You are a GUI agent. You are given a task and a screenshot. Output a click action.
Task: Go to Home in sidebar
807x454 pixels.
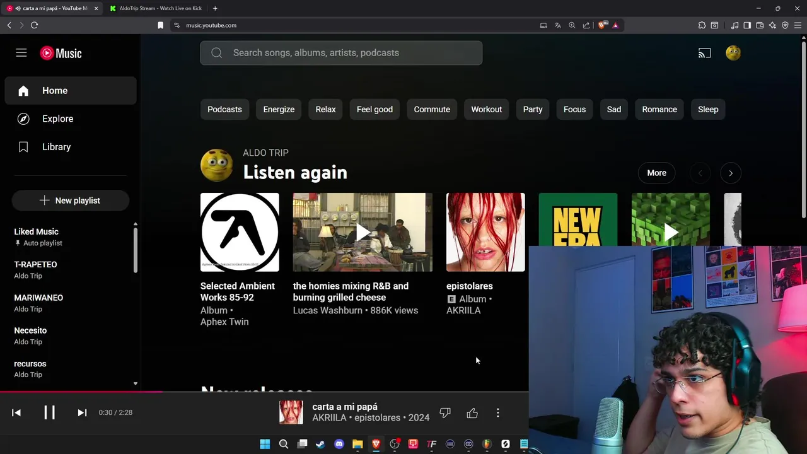click(71, 91)
